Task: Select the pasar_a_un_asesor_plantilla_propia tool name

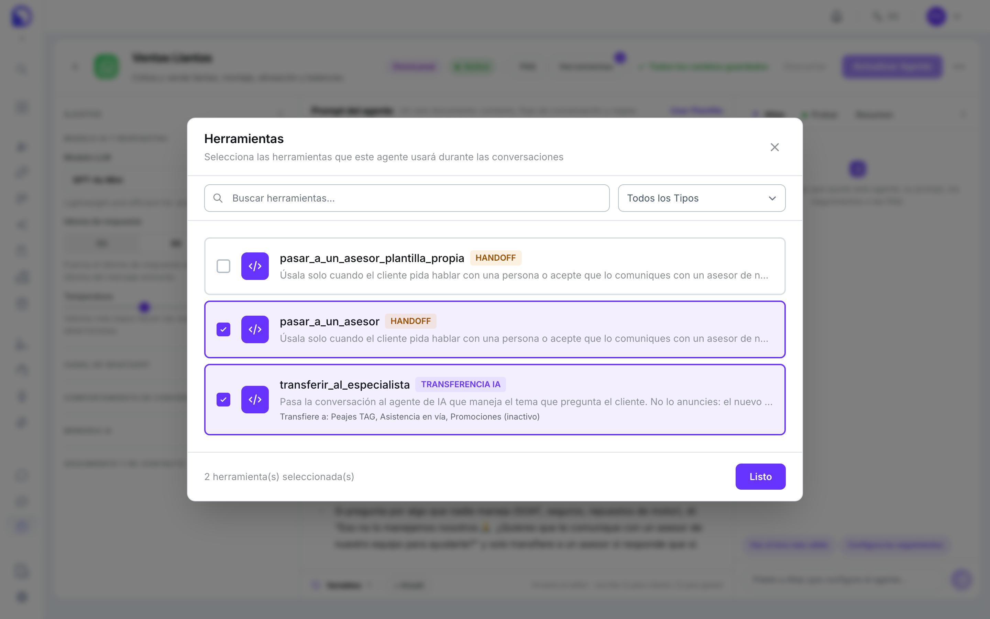Action: 372,258
